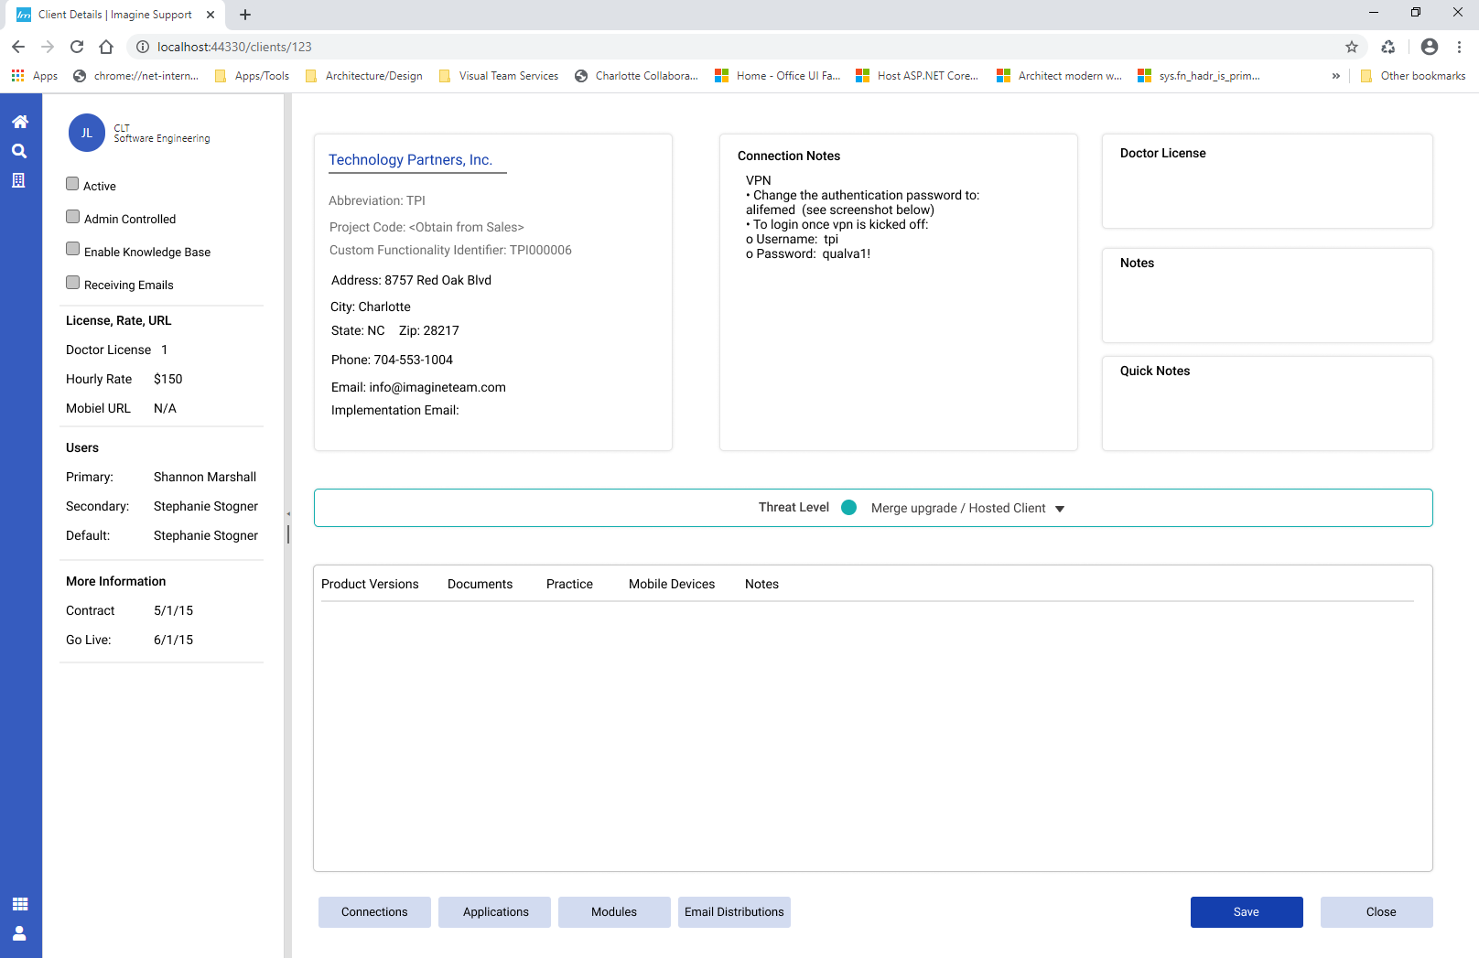This screenshot has width=1479, height=958.
Task: Toggle the Admin Controlled checkbox
Action: pyautogui.click(x=72, y=217)
